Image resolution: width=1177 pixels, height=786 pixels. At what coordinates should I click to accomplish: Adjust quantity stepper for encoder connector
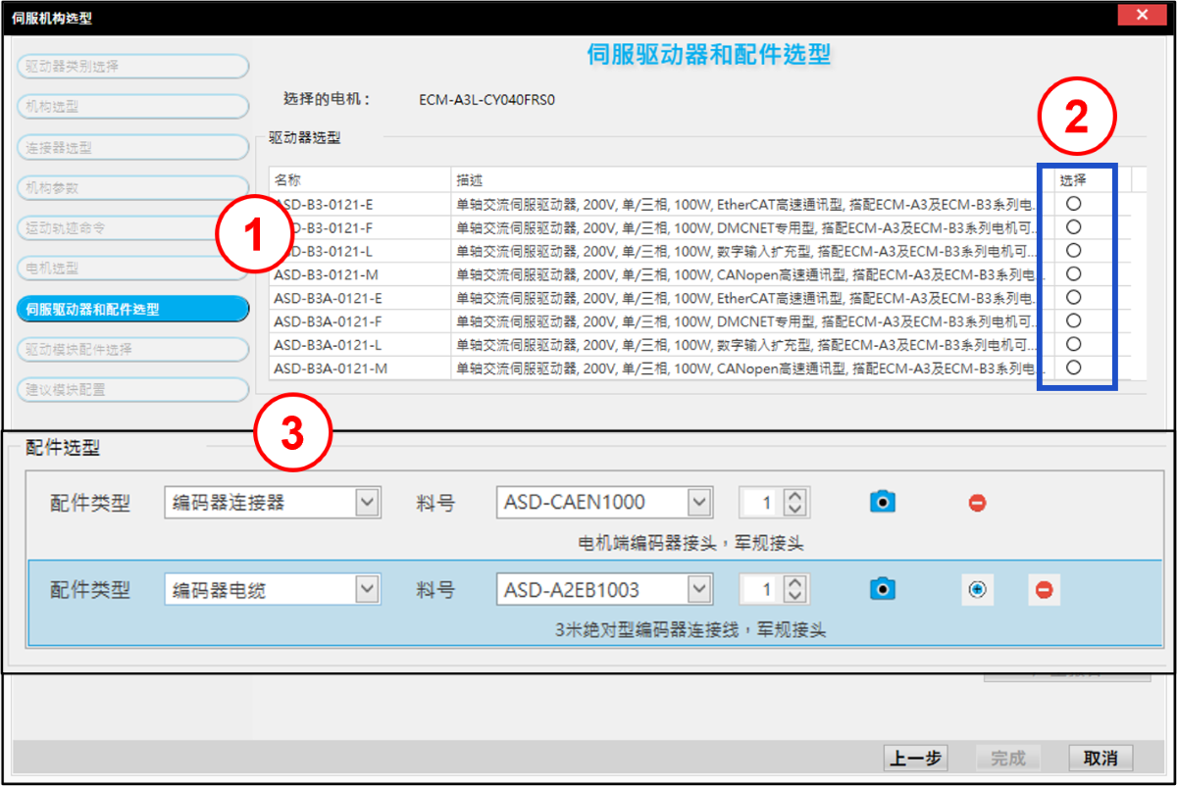coord(795,503)
